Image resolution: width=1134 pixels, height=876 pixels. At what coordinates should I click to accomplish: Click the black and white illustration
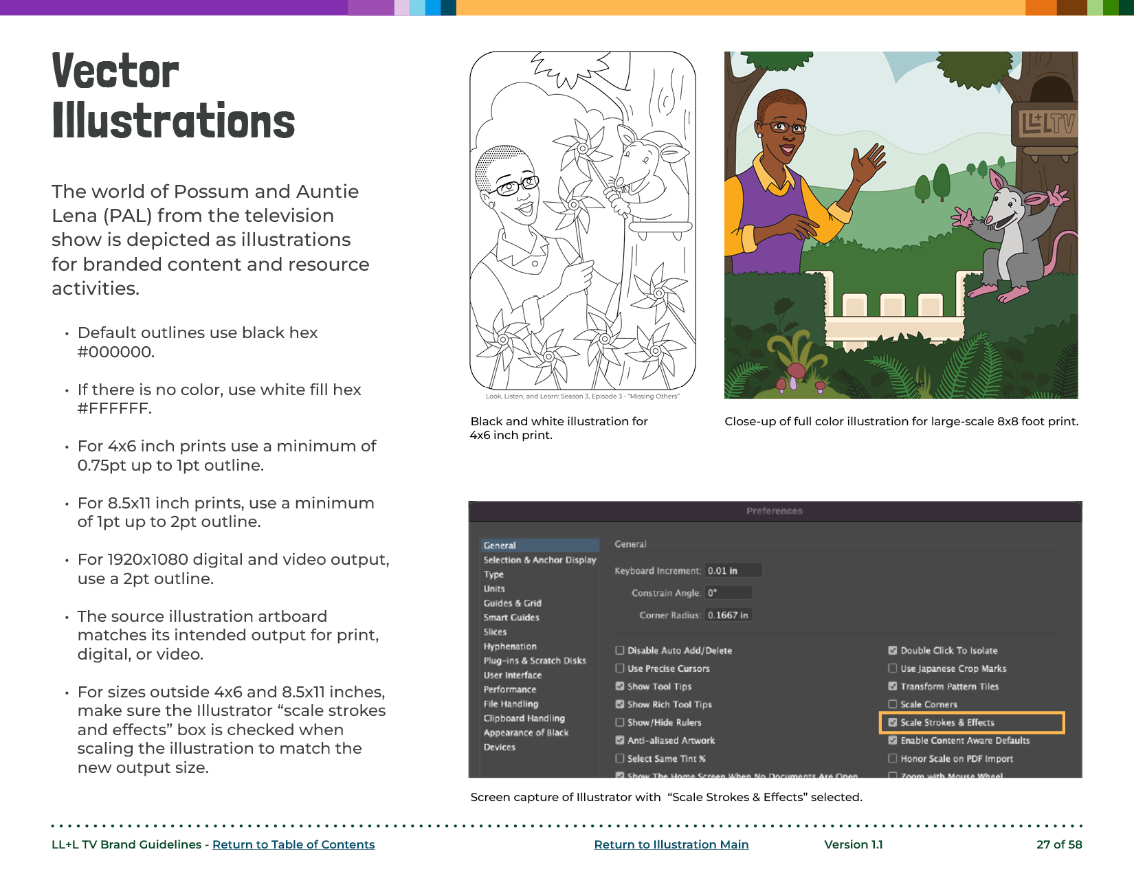(583, 221)
